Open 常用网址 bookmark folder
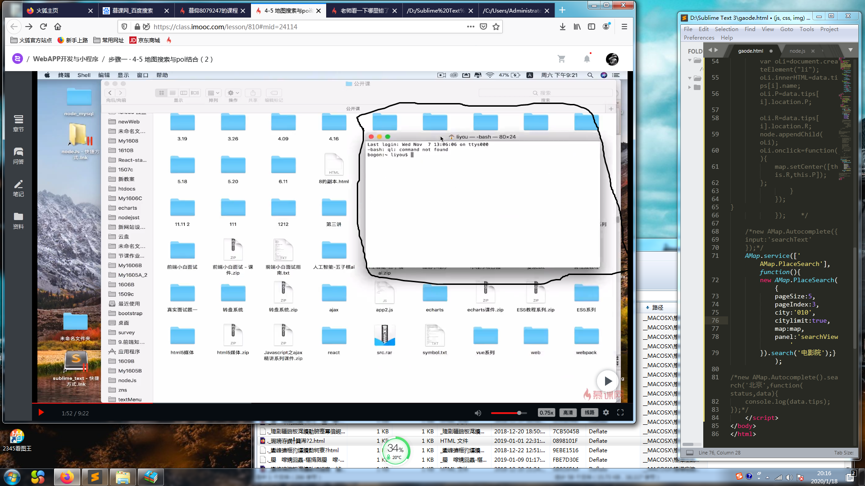Screen dimensions: 865x486 (x=109, y=40)
